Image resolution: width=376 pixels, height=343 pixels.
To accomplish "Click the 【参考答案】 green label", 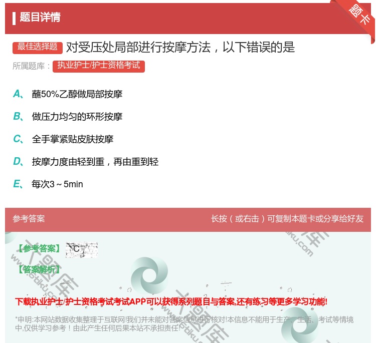I will point(39,249).
